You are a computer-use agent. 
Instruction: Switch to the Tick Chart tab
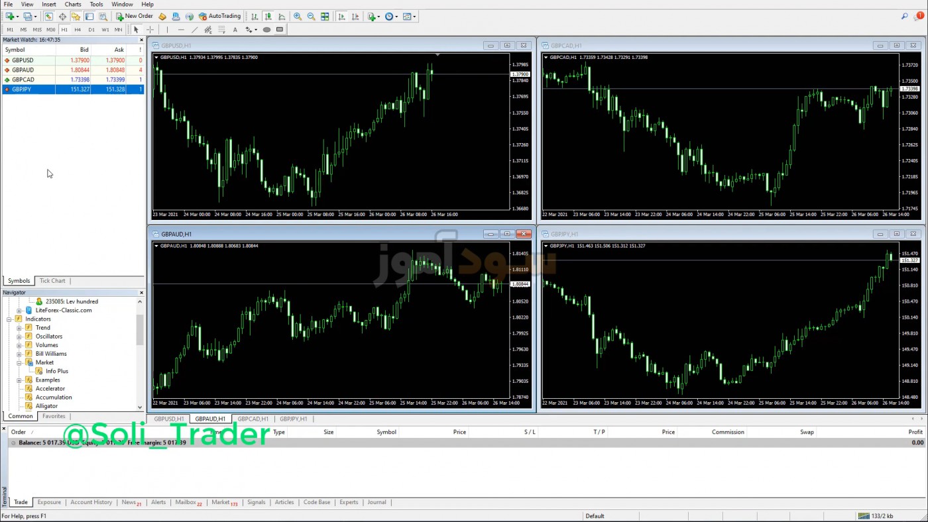click(x=52, y=281)
